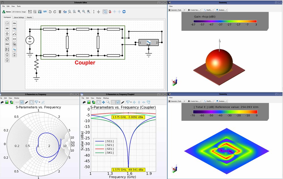This screenshot has width=283, height=179.
Task: Click the crosshair marker icon in Coupler plot
Action: point(134,102)
